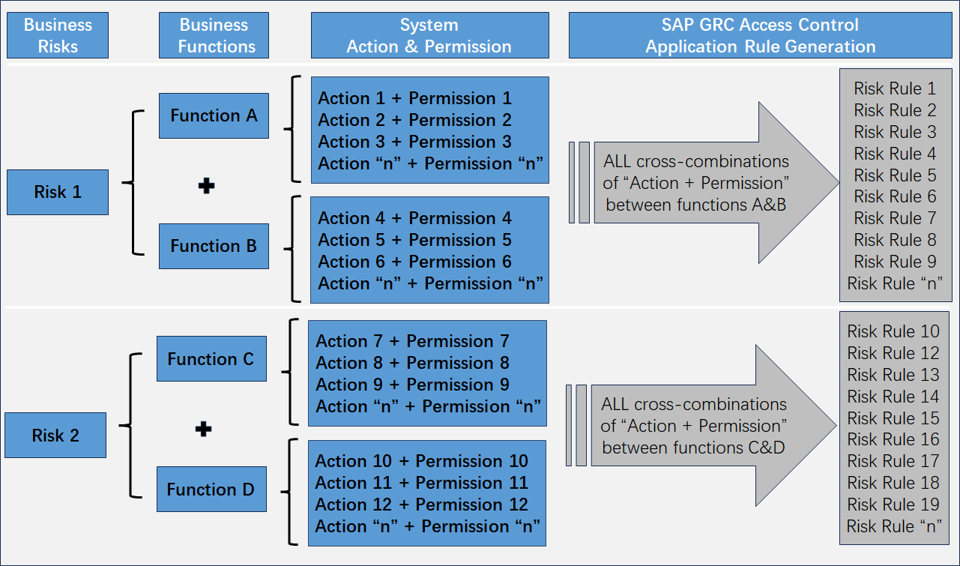Click the Action 10 + Permission 10 box
960x566 pixels.
coord(427,493)
